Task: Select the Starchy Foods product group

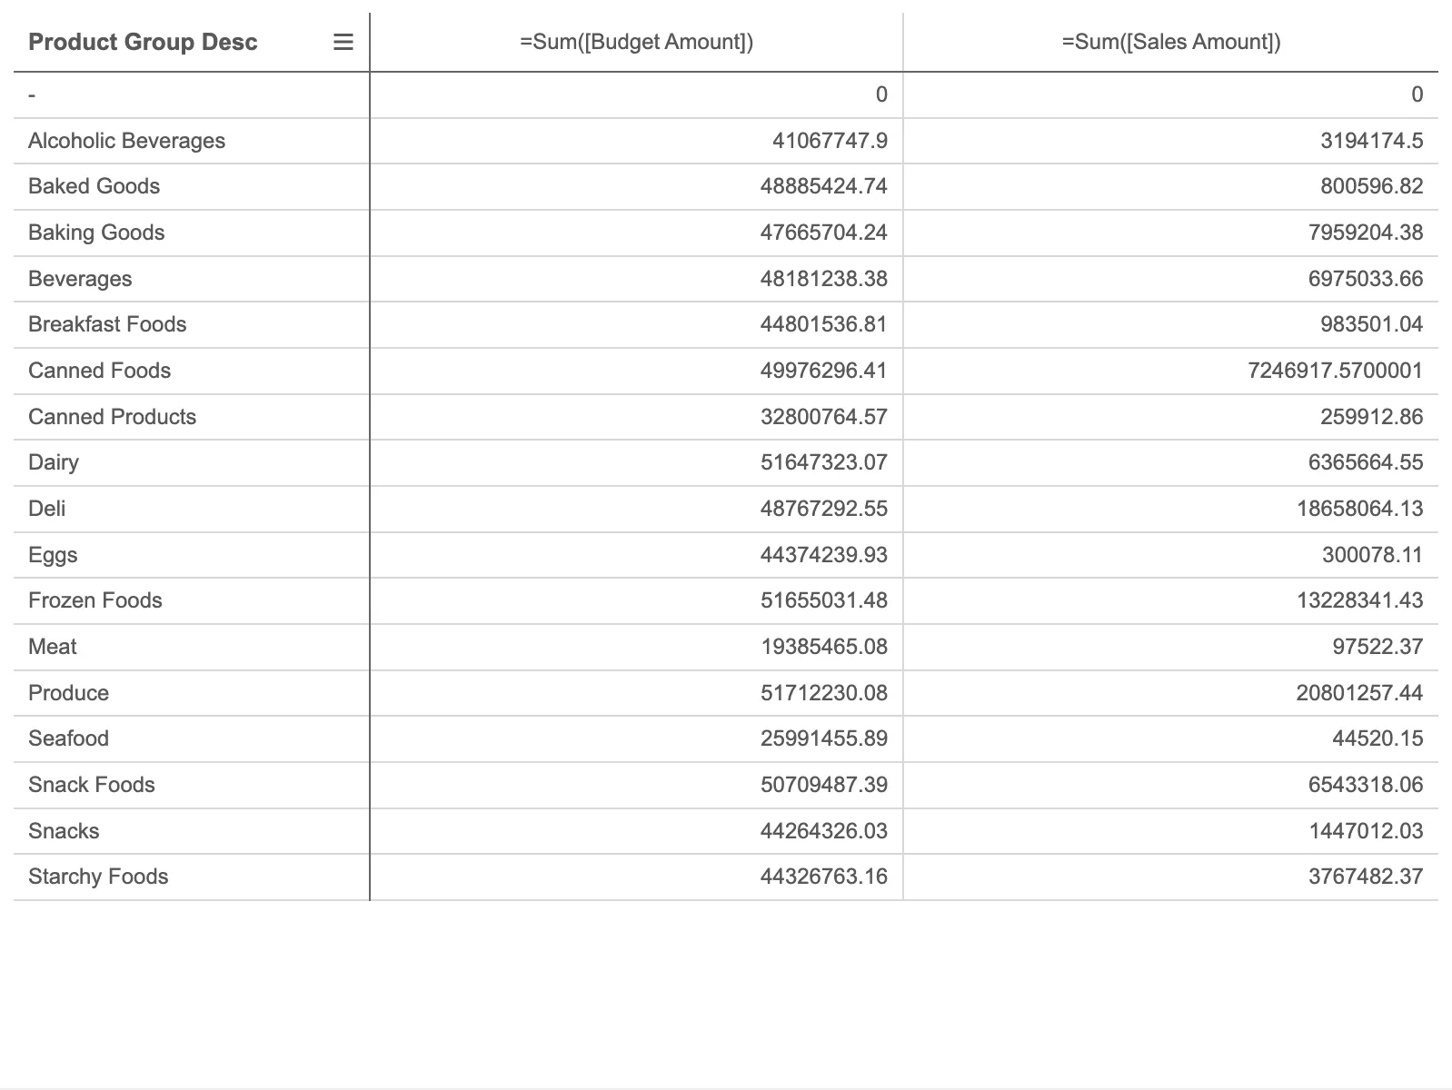Action: 97,877
